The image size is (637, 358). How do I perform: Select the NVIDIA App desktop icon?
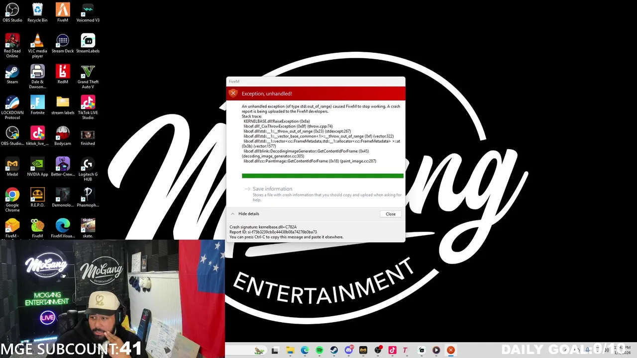(x=37, y=167)
